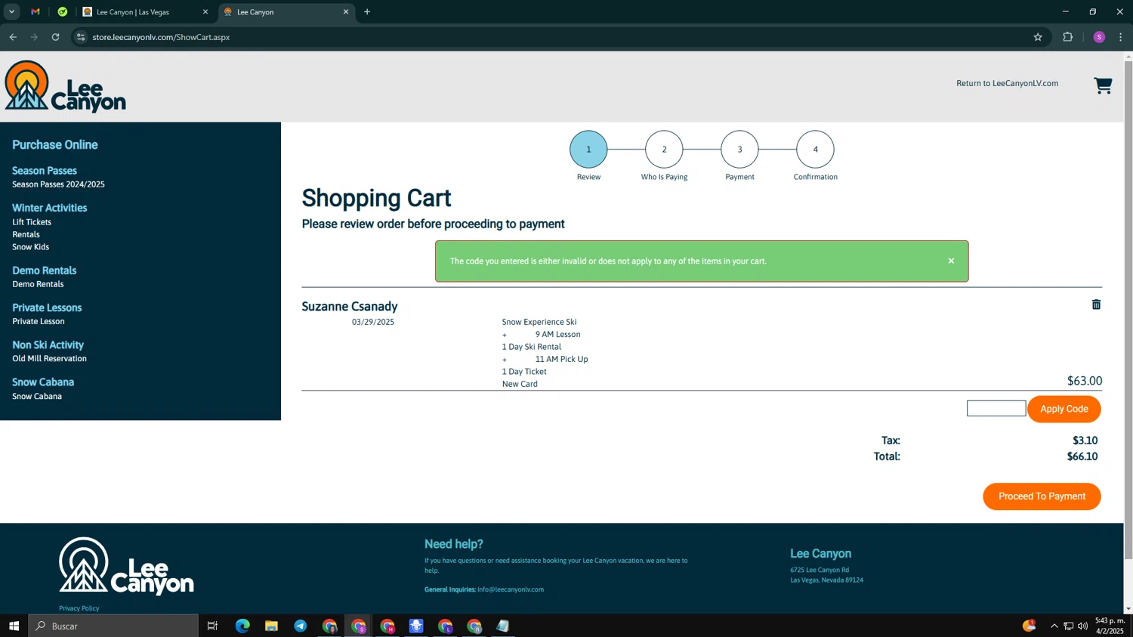Viewport: 1133px width, 637px height.
Task: Open browser extensions puzzle icon
Action: pyautogui.click(x=1067, y=37)
